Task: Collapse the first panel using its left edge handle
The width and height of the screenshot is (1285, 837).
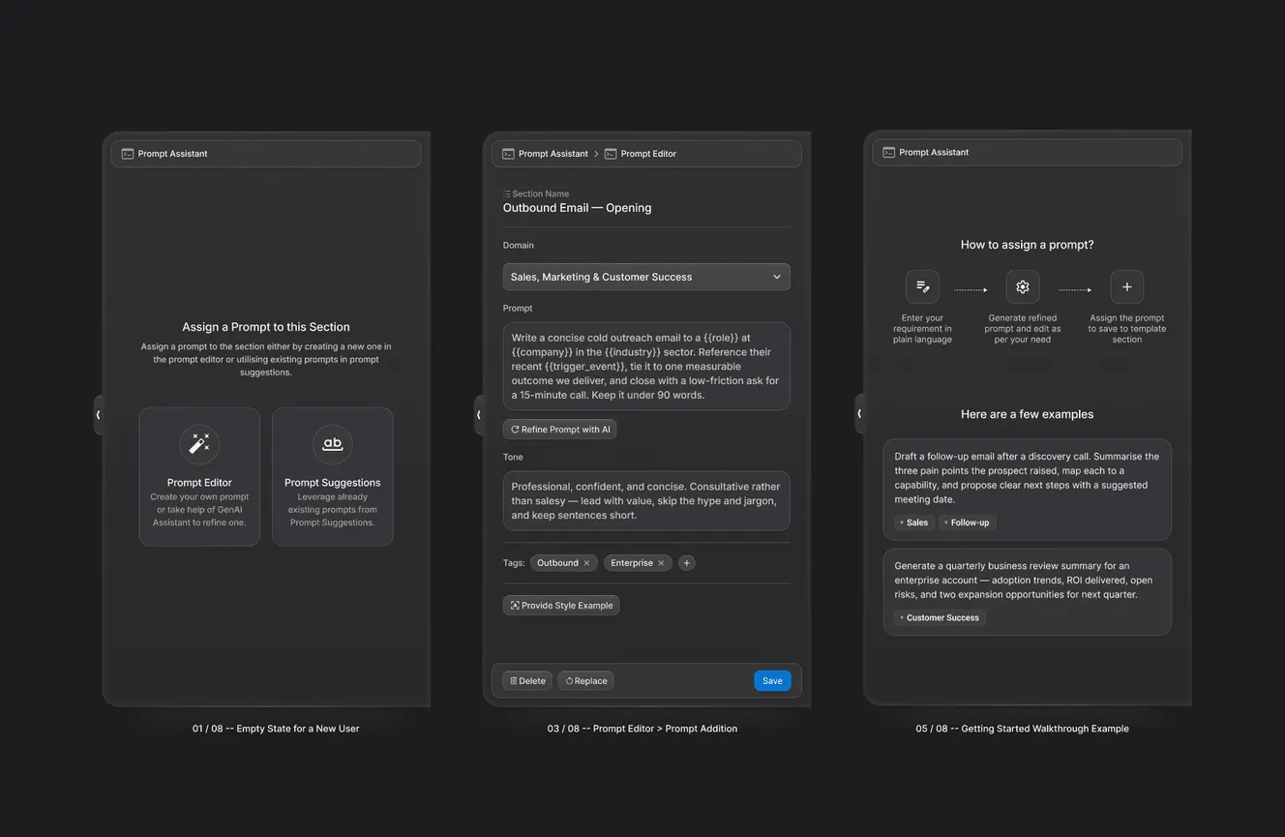Action: tap(98, 414)
